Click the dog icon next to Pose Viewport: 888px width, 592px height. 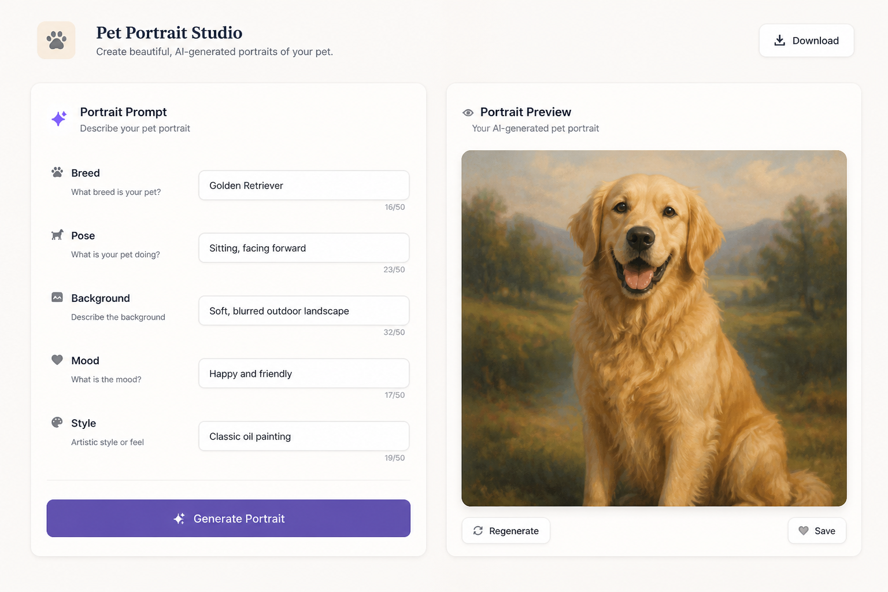[x=57, y=235]
